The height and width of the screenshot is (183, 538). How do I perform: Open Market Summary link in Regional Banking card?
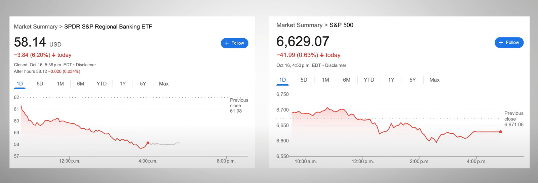tap(36, 27)
